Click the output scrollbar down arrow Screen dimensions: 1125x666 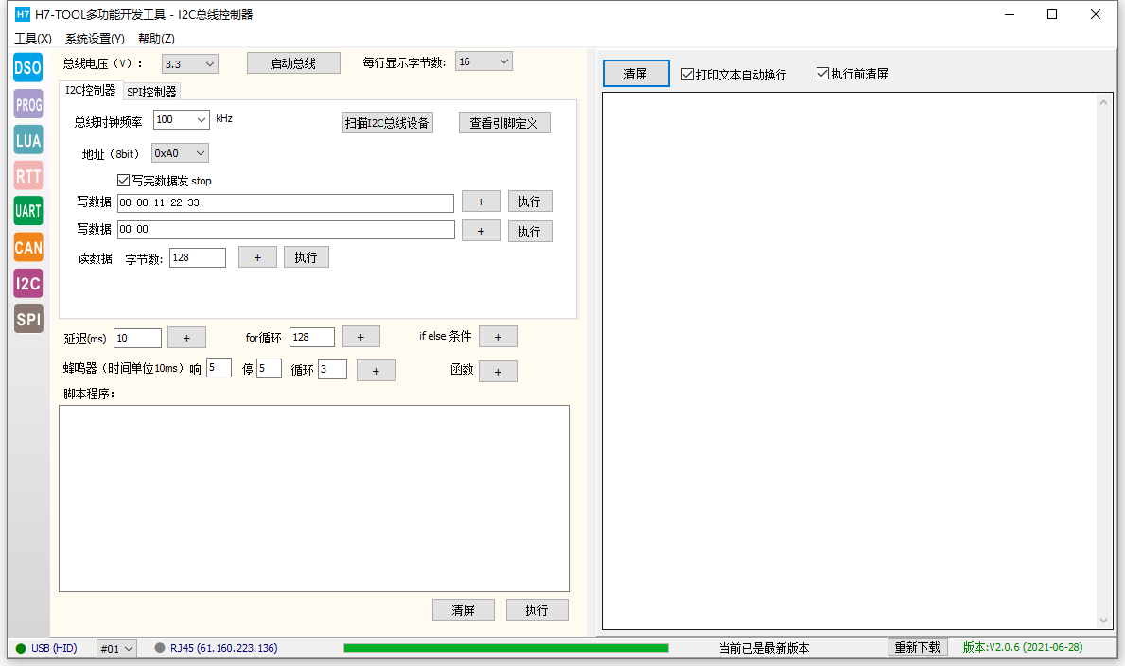click(1103, 621)
